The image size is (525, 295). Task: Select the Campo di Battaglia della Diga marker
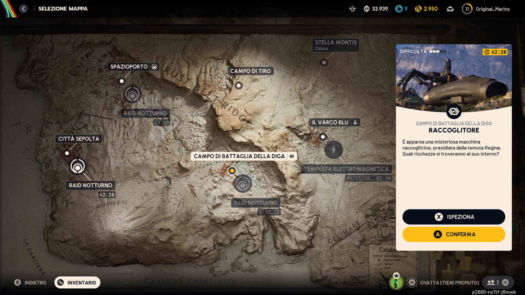coord(232,171)
